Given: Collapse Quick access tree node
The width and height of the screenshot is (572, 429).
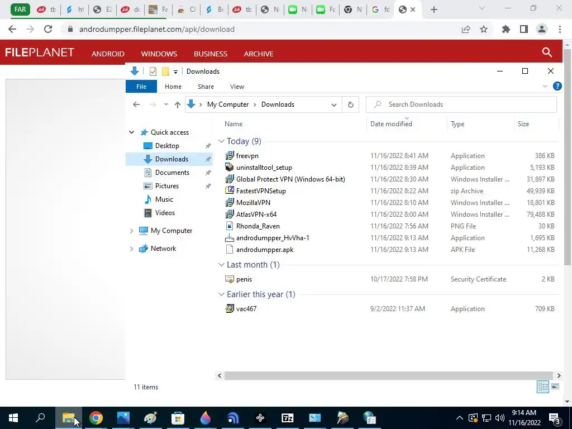Looking at the screenshot, I should coord(131,132).
